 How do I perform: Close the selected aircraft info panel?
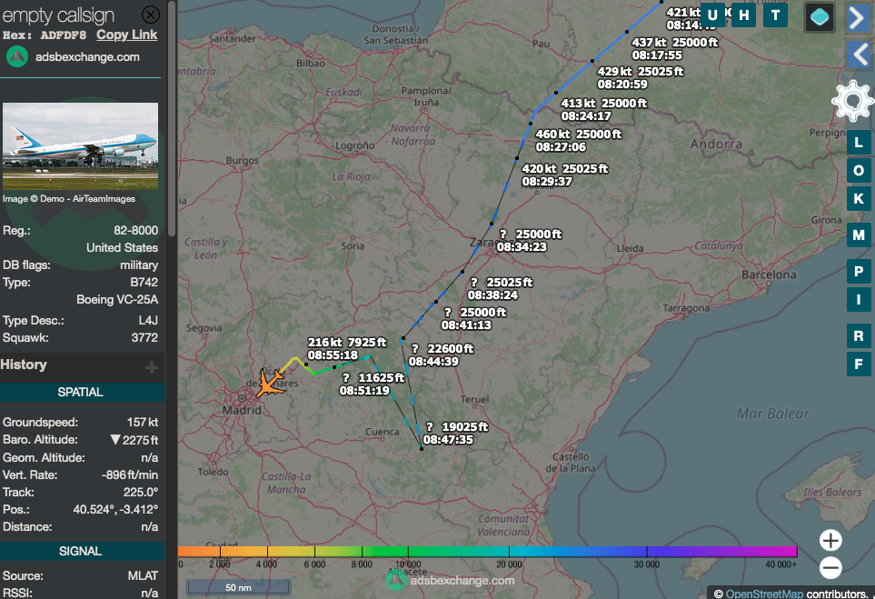coord(151,15)
